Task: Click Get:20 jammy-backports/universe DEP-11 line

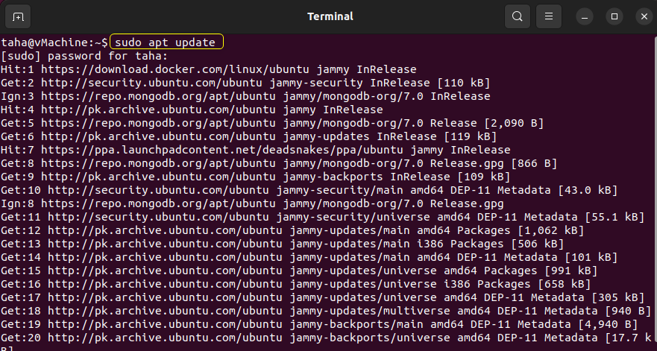Action: pos(326,338)
